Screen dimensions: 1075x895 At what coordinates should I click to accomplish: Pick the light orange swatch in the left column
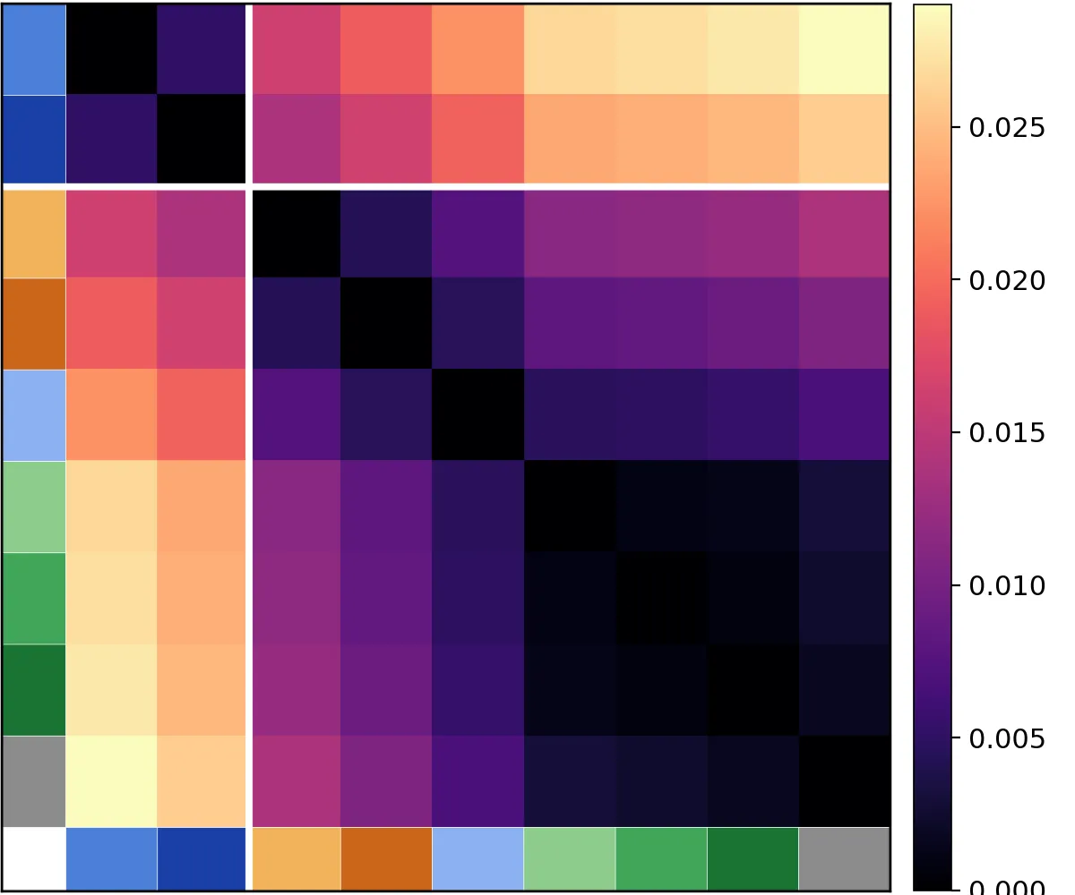pos(34,234)
